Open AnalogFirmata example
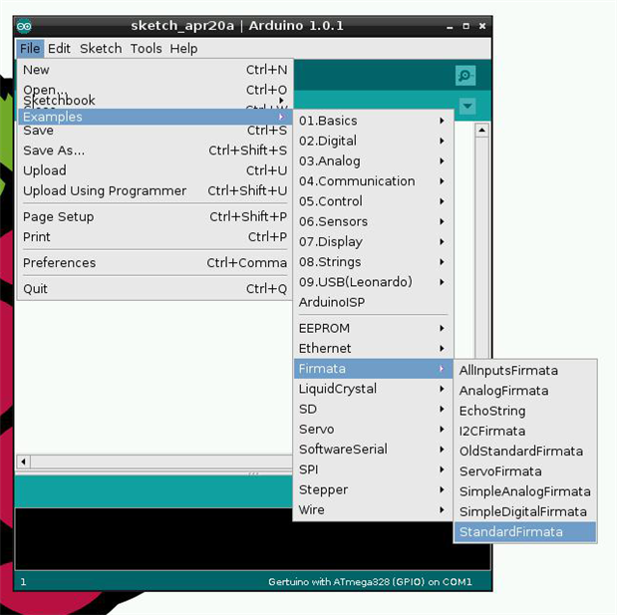617x615 pixels. coord(525,391)
